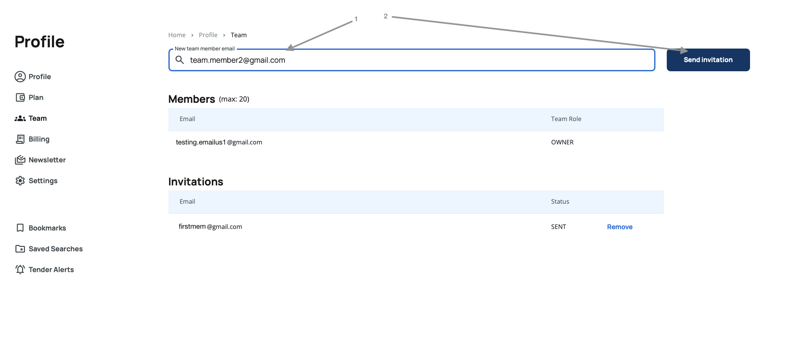Open the Billing sidebar menu item
This screenshot has height=338, width=786.
(x=39, y=139)
